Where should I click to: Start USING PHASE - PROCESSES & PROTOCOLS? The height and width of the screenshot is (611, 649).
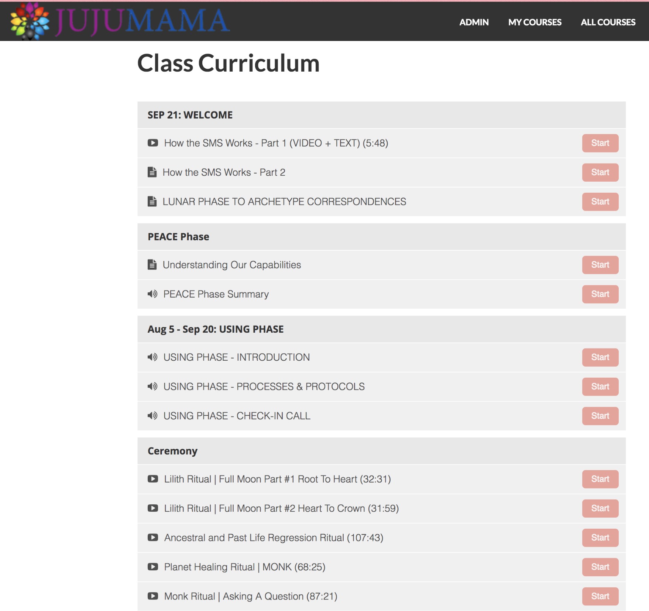click(600, 387)
